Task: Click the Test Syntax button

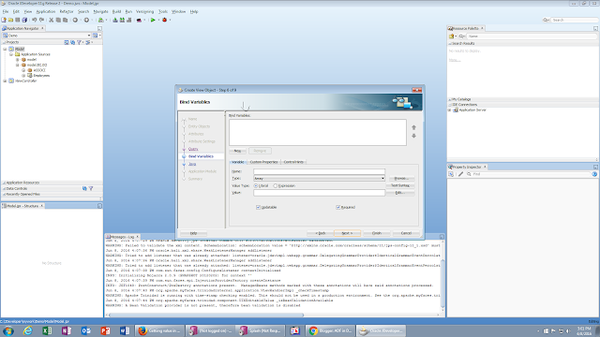Action: [400, 185]
